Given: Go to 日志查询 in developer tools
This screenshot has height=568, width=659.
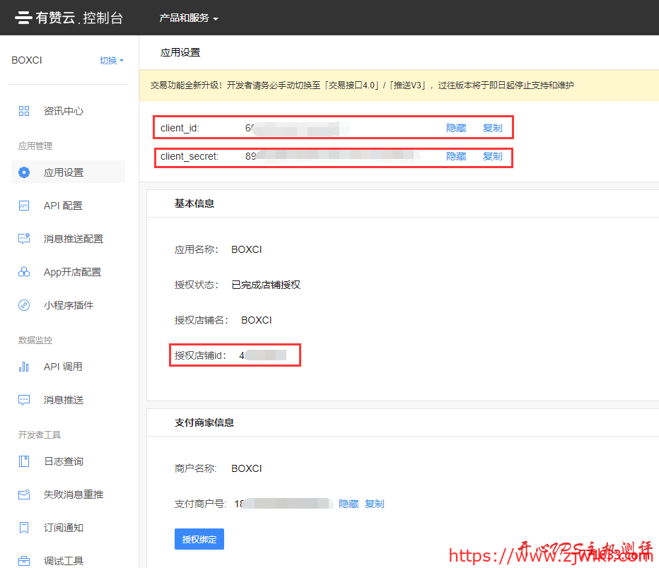Looking at the screenshot, I should coord(63,461).
